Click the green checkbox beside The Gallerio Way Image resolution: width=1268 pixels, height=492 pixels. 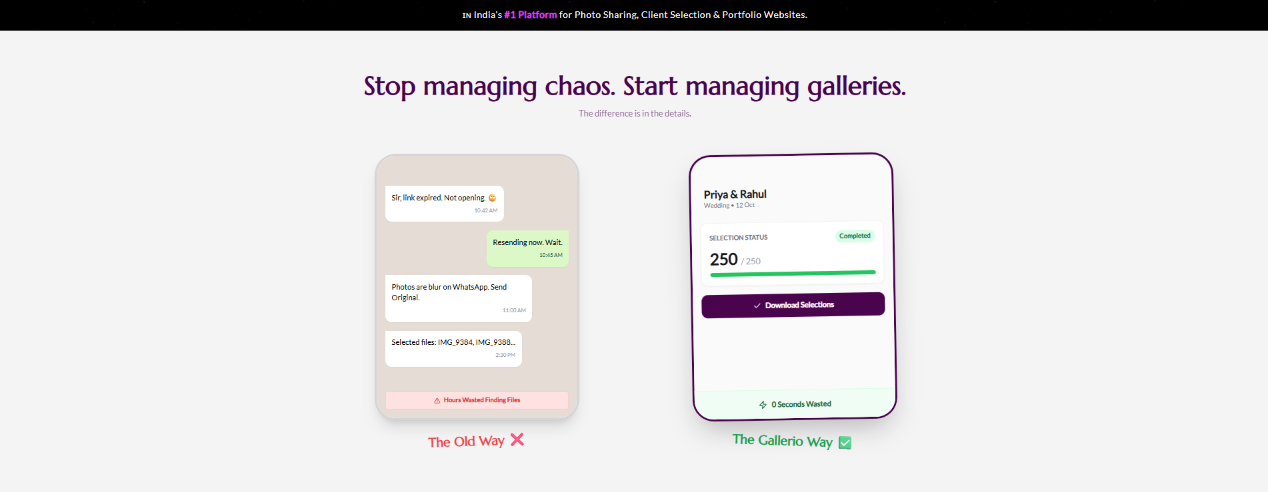tap(845, 442)
